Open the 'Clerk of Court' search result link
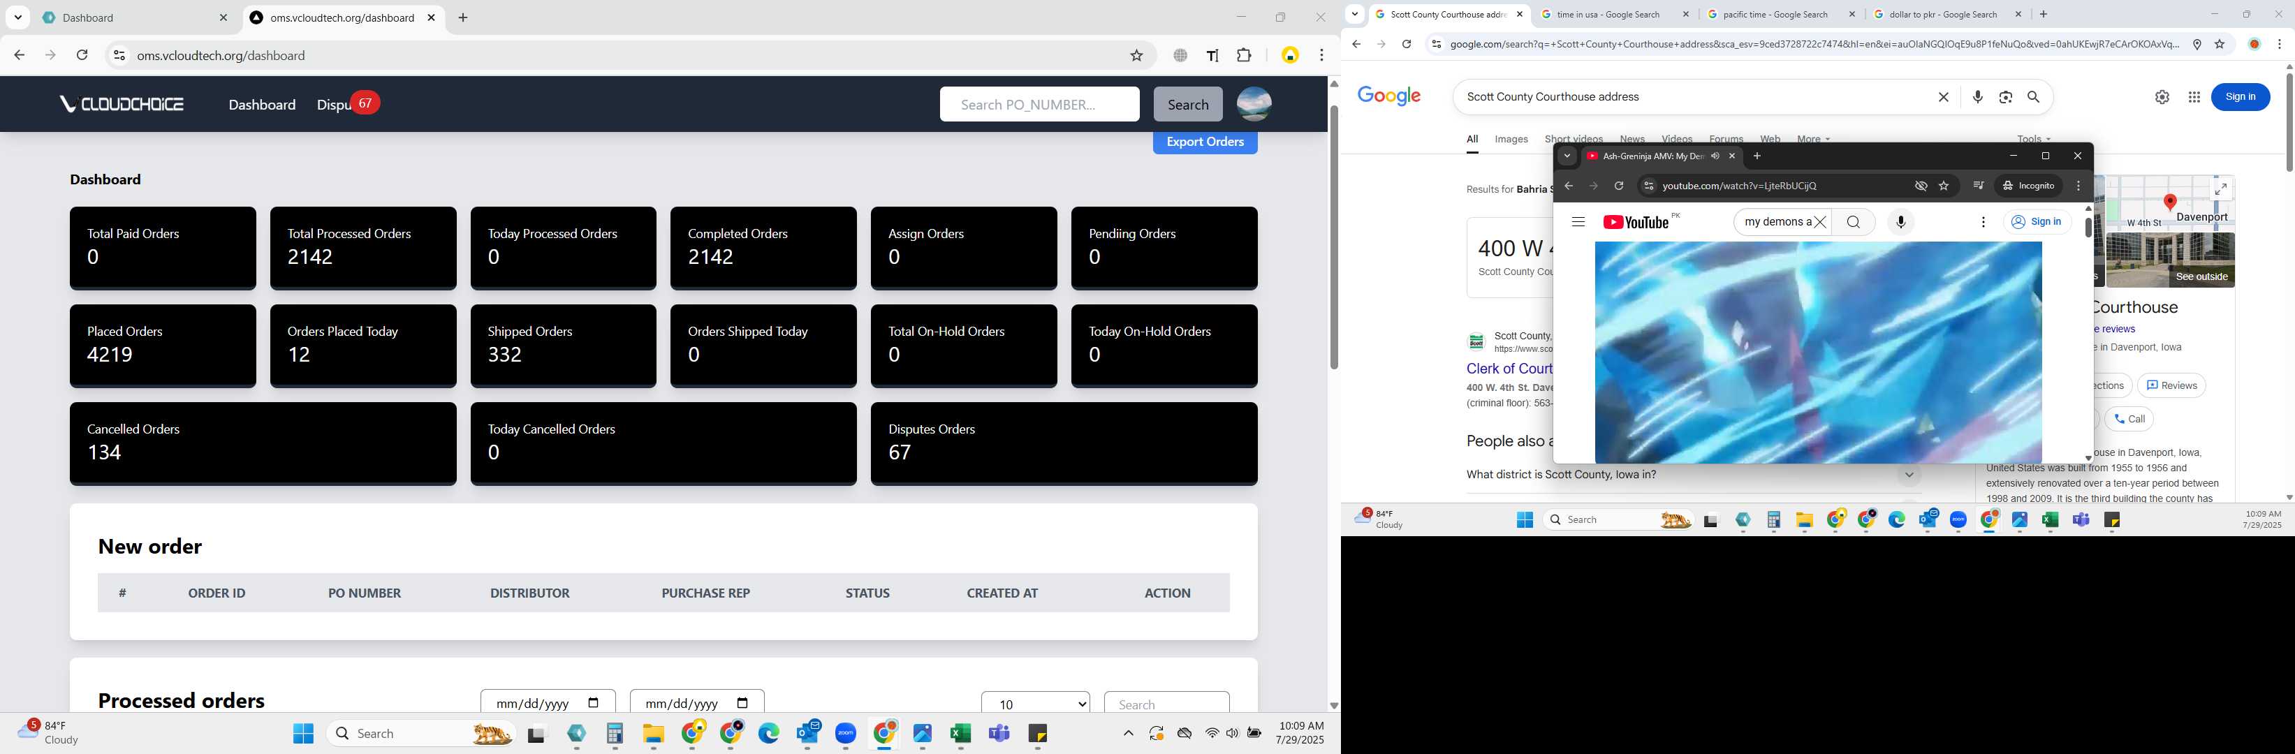The image size is (2295, 754). (1509, 369)
